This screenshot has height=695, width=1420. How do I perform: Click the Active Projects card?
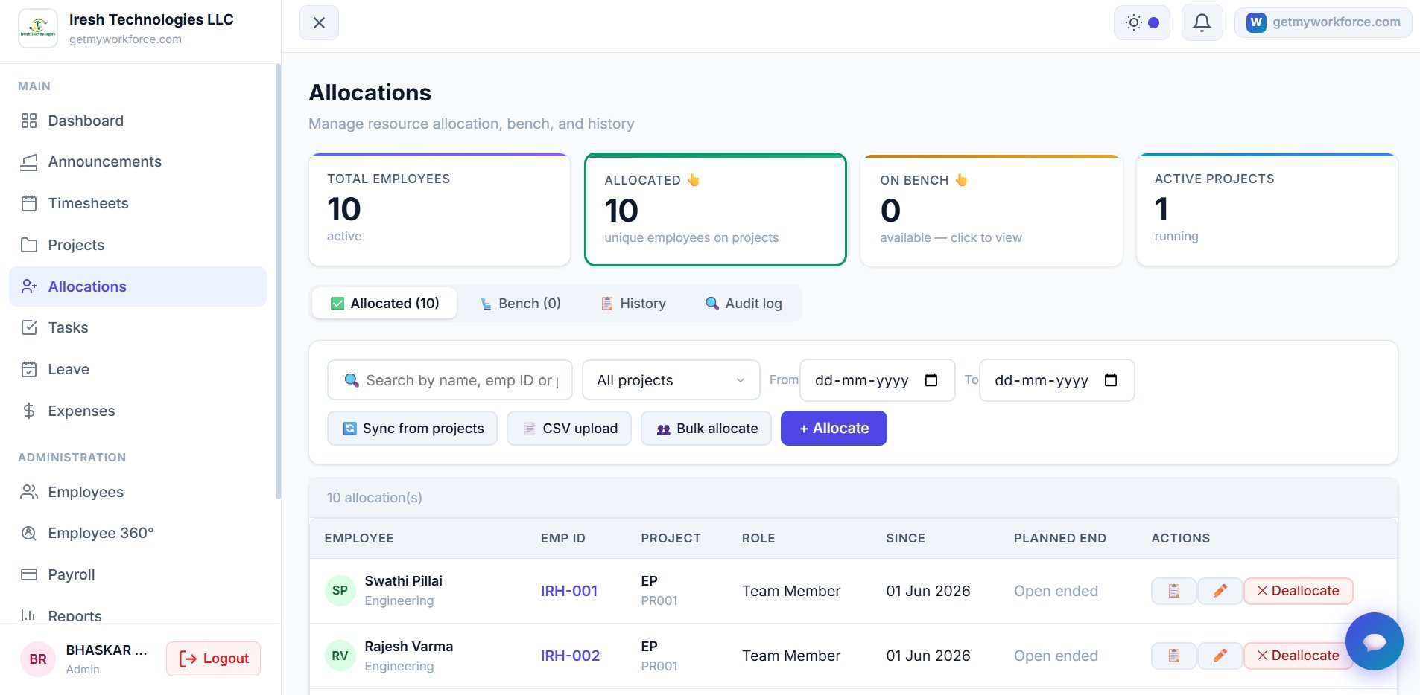[x=1267, y=210]
